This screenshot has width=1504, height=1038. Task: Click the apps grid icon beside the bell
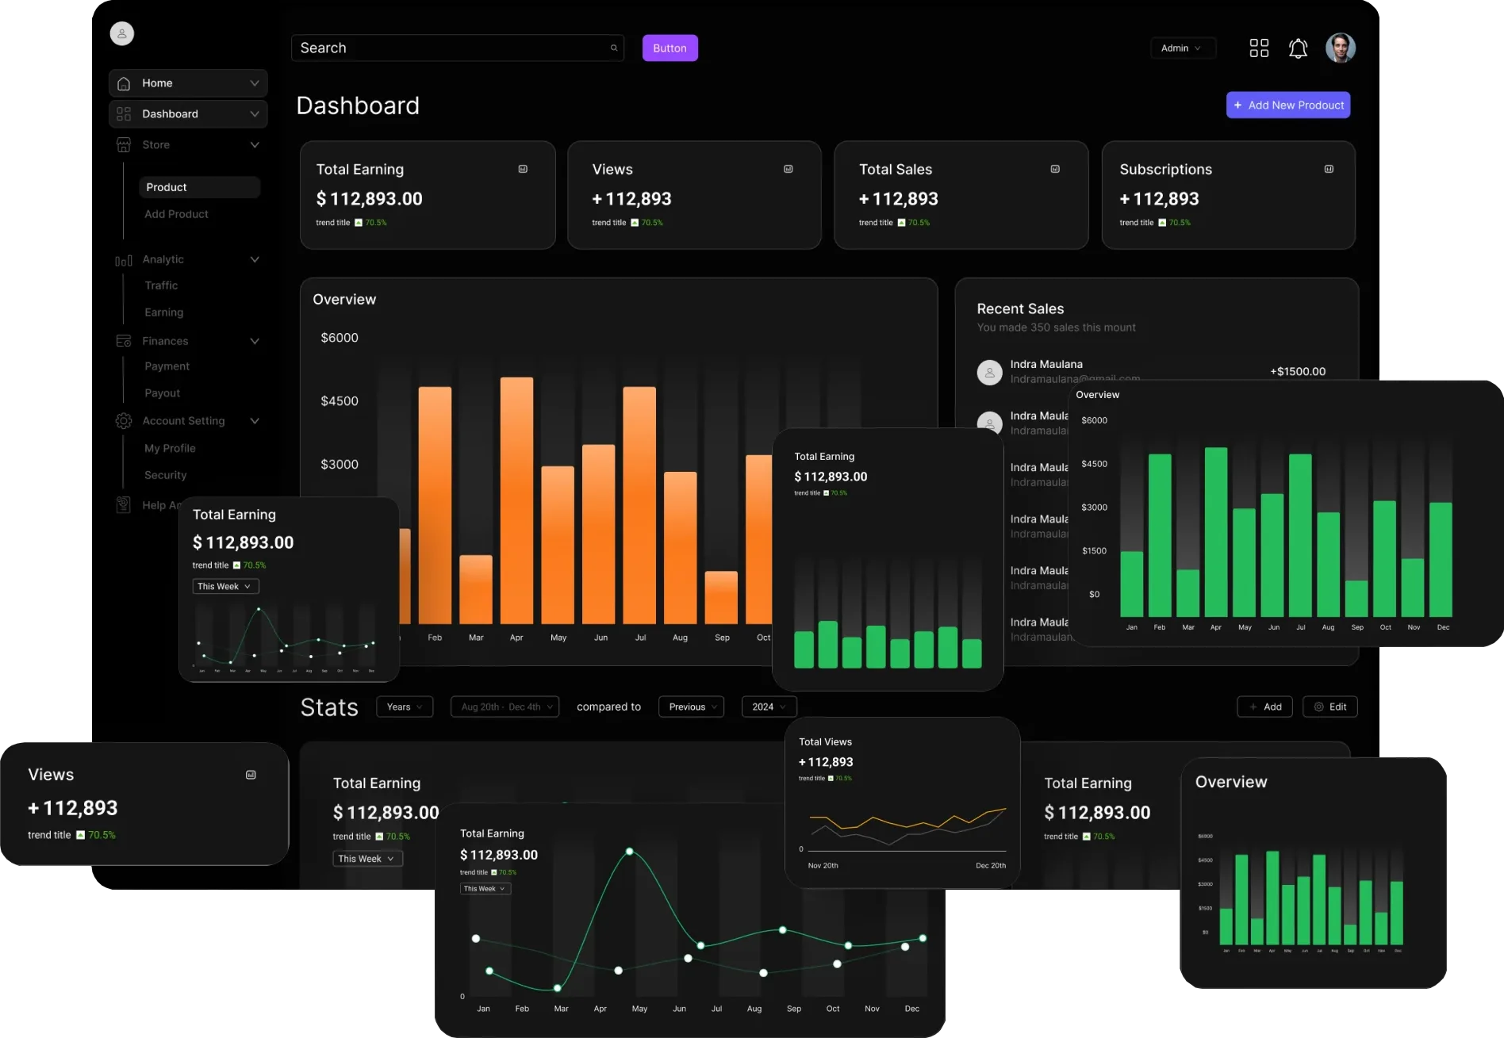[1259, 48]
